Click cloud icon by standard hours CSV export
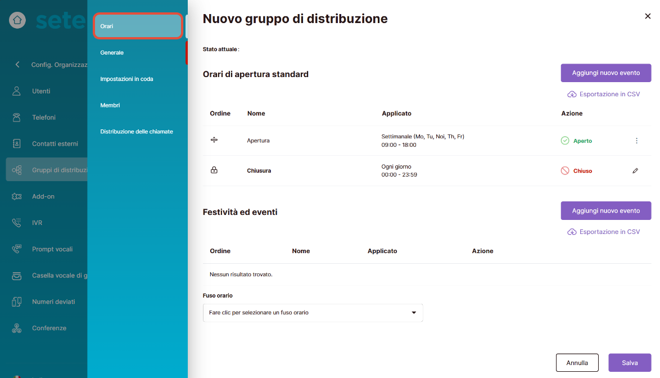The image size is (660, 378). 572,94
